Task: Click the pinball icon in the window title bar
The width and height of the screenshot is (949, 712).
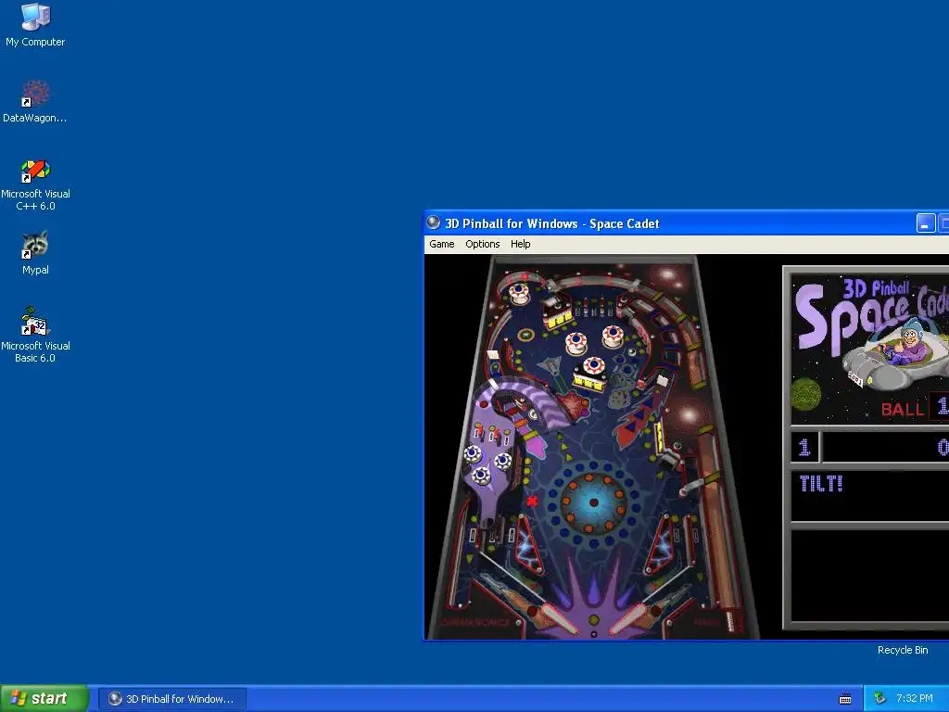Action: [434, 222]
